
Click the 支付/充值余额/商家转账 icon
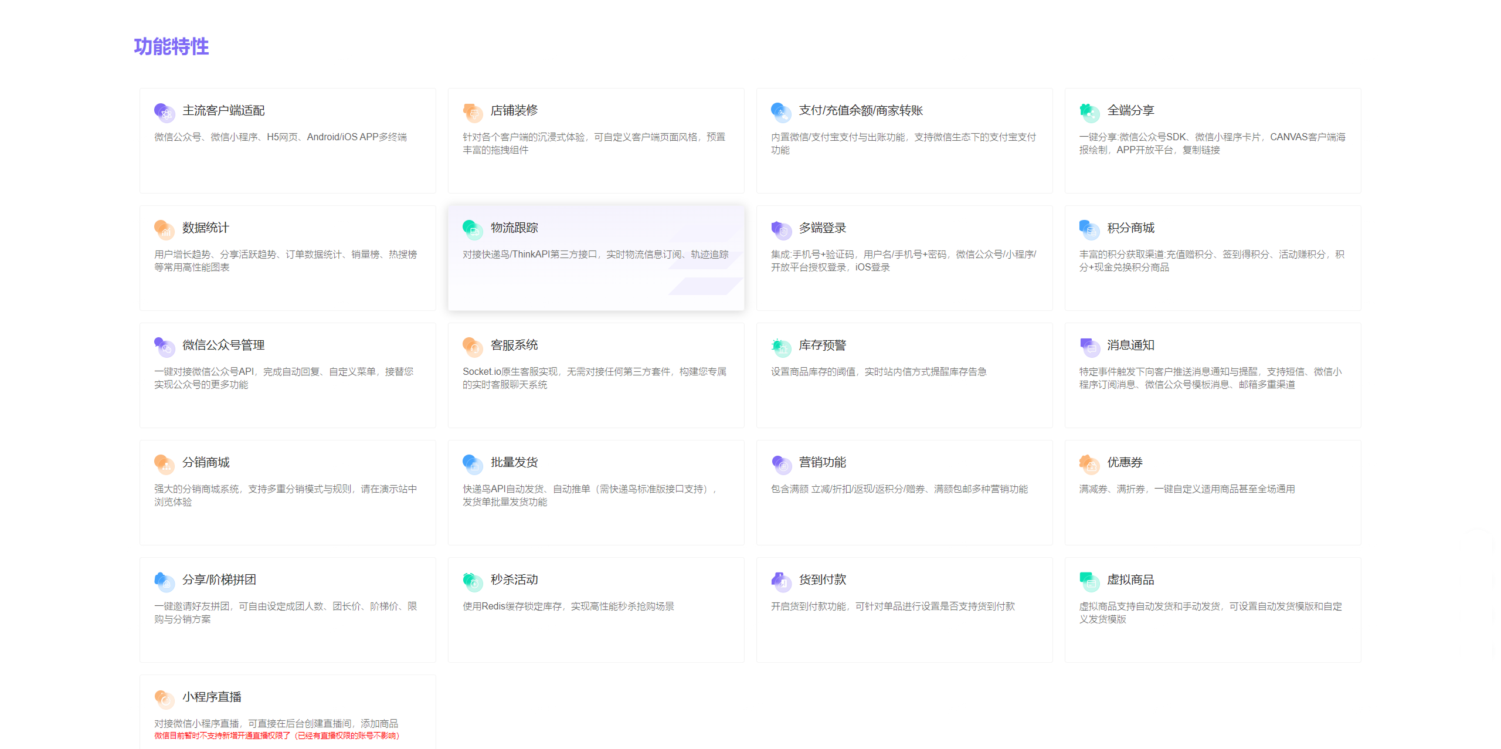(x=781, y=112)
